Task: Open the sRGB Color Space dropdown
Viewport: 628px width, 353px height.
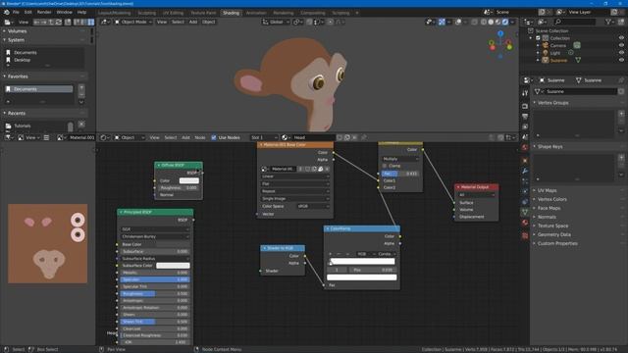Action: [313, 206]
